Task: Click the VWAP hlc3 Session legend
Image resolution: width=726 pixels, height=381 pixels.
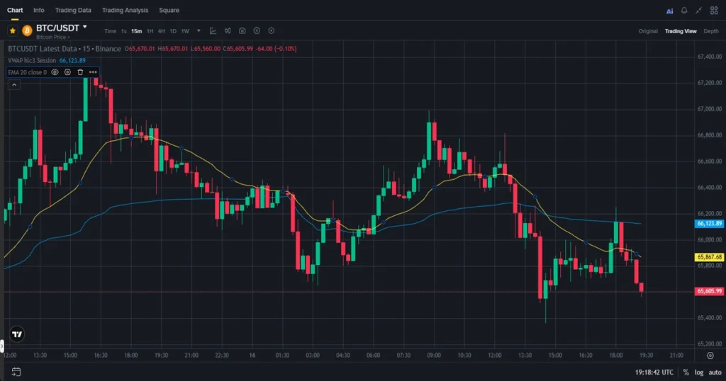Action: (32, 61)
